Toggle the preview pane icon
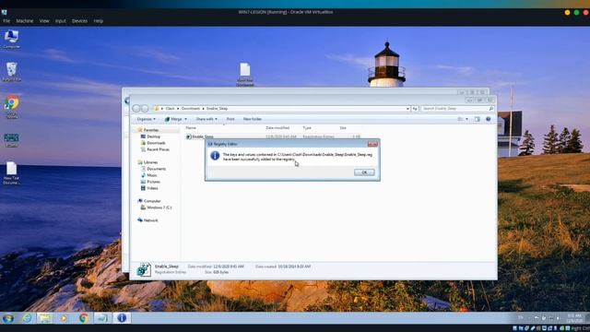 tap(478, 119)
